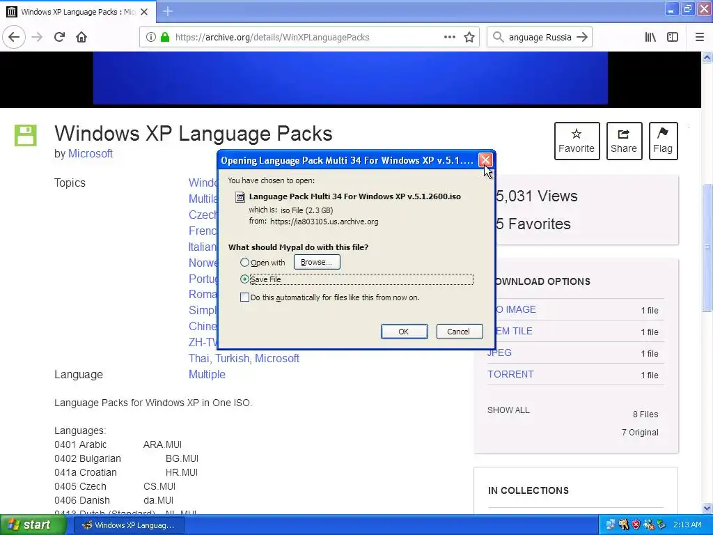Click the Windows XP Languag... taskbar button
The image size is (713, 535).
(x=129, y=525)
